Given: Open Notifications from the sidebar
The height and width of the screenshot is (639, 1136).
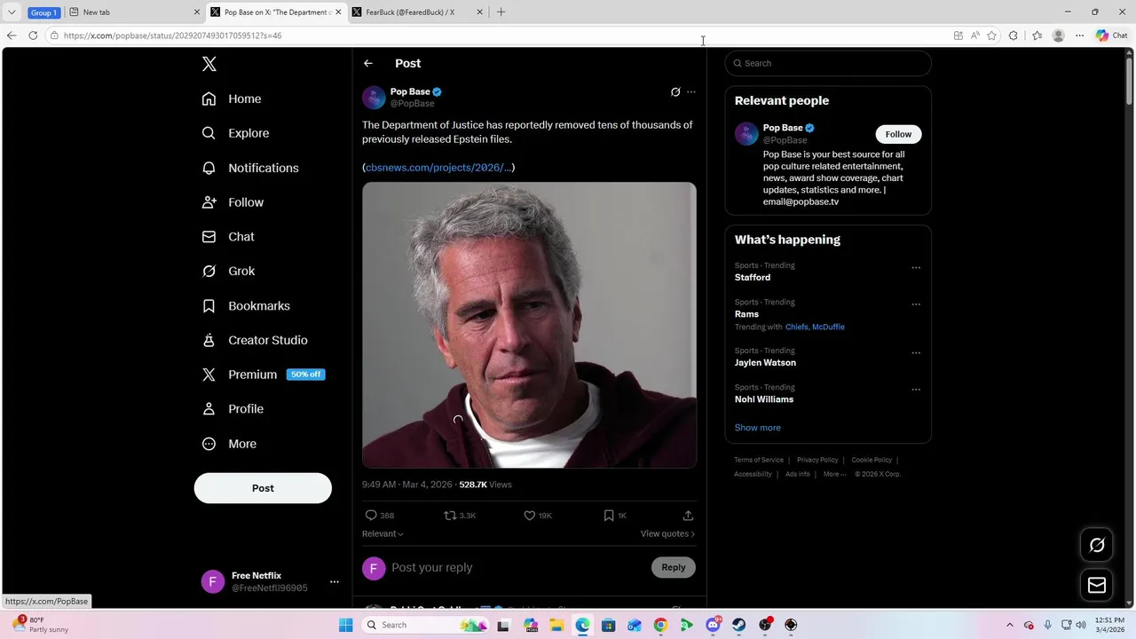Looking at the screenshot, I should pos(250,168).
